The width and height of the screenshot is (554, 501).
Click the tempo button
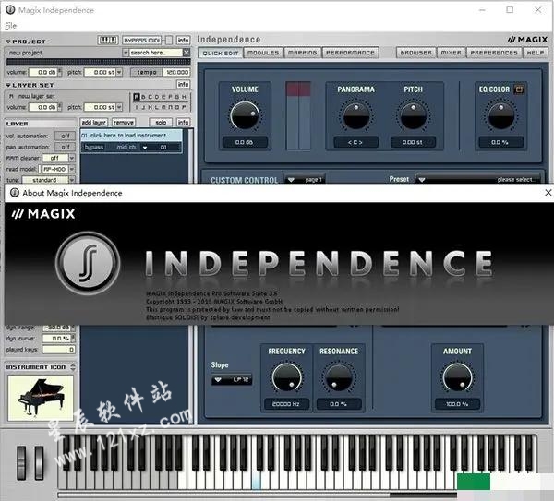click(147, 72)
